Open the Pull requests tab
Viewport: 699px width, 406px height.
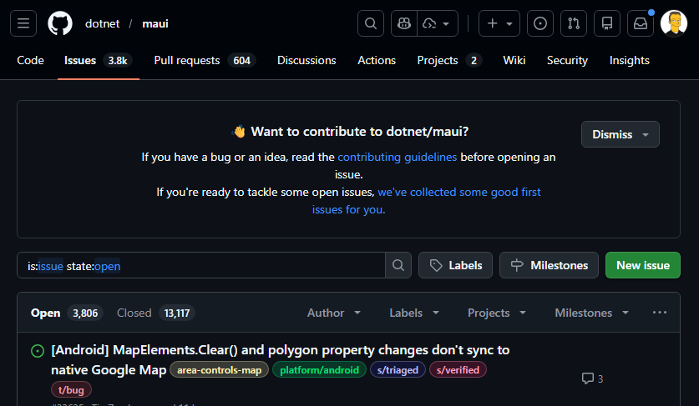coord(205,60)
